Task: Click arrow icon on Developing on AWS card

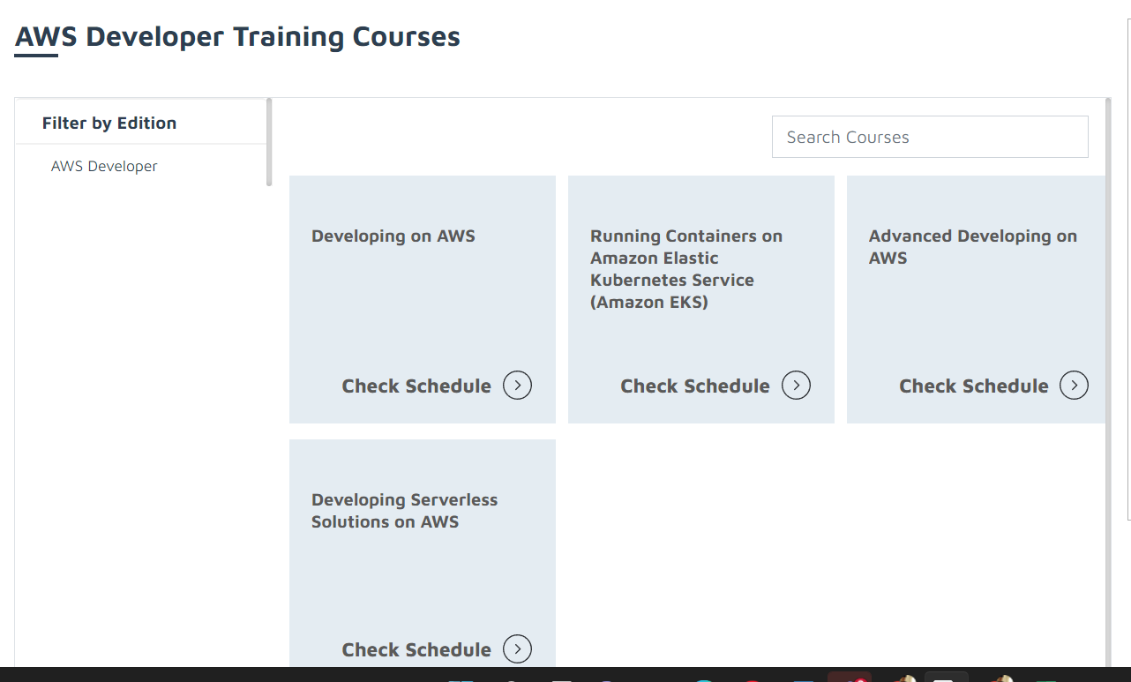Action: pos(517,386)
